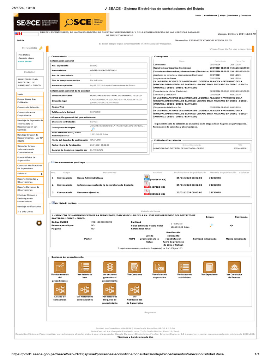271x362 pixels.
Task: Click the eye icon in item listing
Action: (x=231, y=226)
